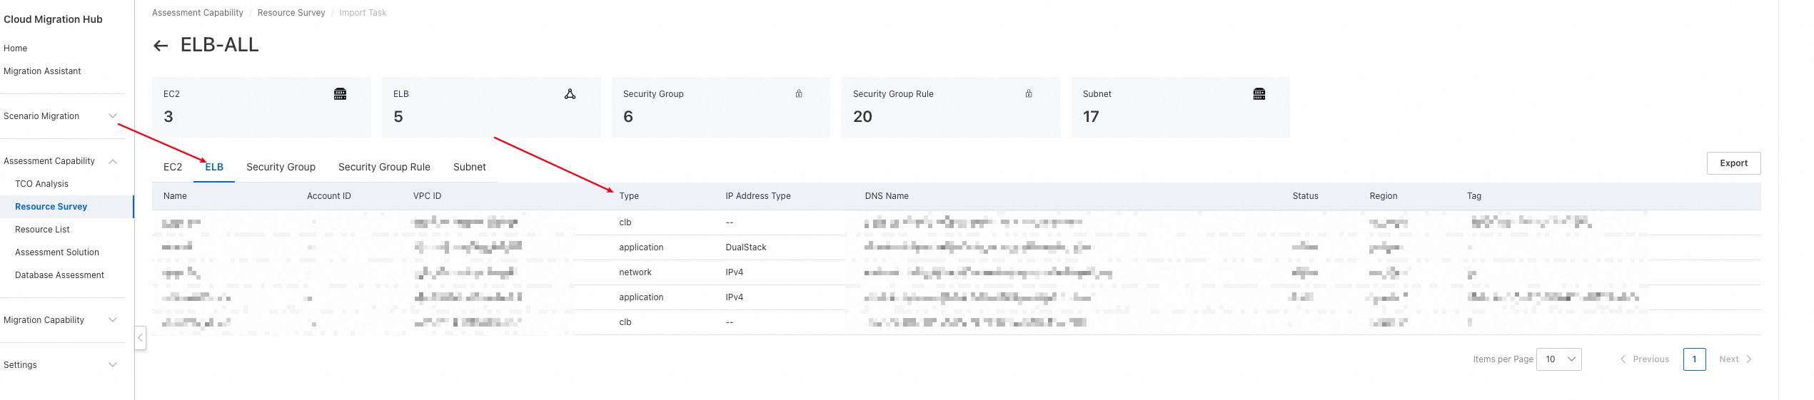Click the ELB summary card count 5

coord(398,116)
